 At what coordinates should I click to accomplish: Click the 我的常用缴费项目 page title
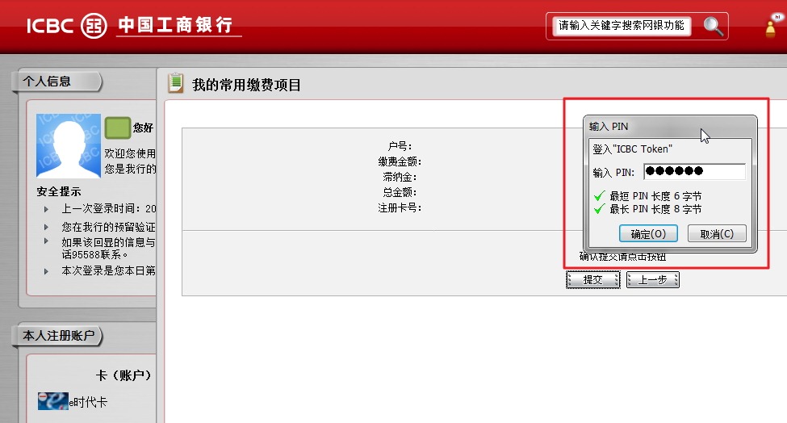(246, 85)
